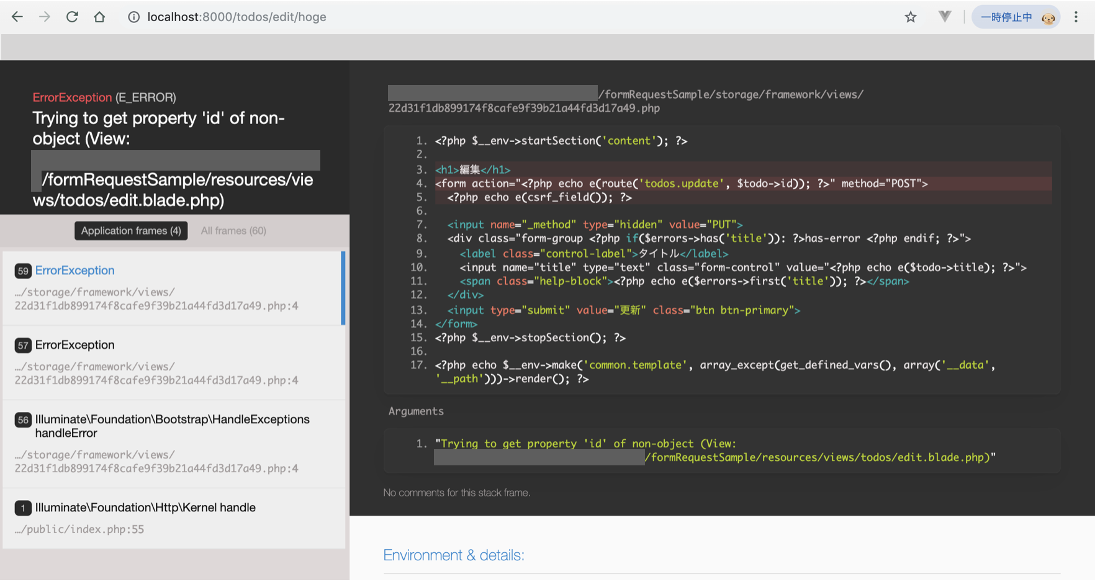1095x582 pixels.
Task: Click the browser back arrow
Action: (17, 17)
